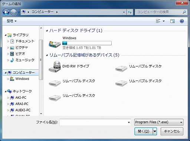This screenshot has height=141, width=190.
Task: Select the Windows hard disk drive icon
Action: 55,44
